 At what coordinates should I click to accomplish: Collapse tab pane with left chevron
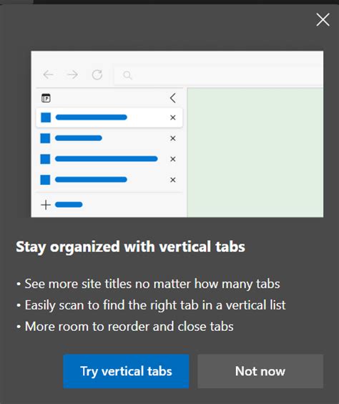pos(173,98)
